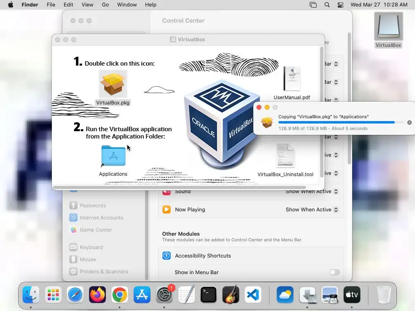Open System Settings Dock icon

tap(164, 294)
